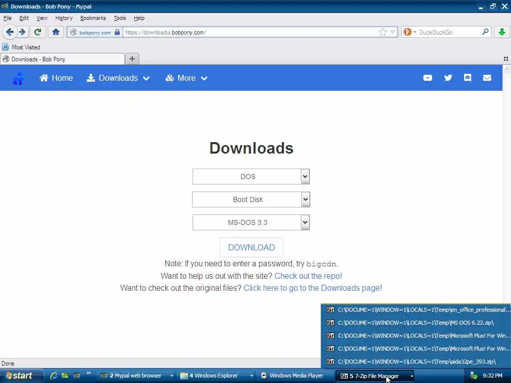511x383 pixels.
Task: Open the Discord server icon
Action: click(x=467, y=77)
